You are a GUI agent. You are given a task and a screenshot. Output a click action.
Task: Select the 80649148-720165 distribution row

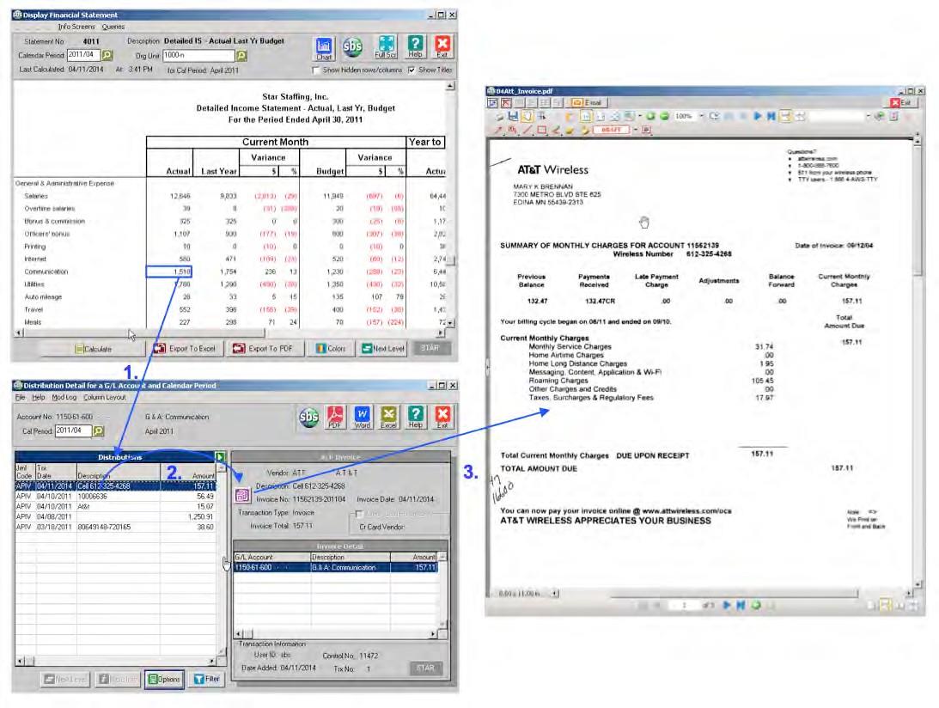click(115, 527)
